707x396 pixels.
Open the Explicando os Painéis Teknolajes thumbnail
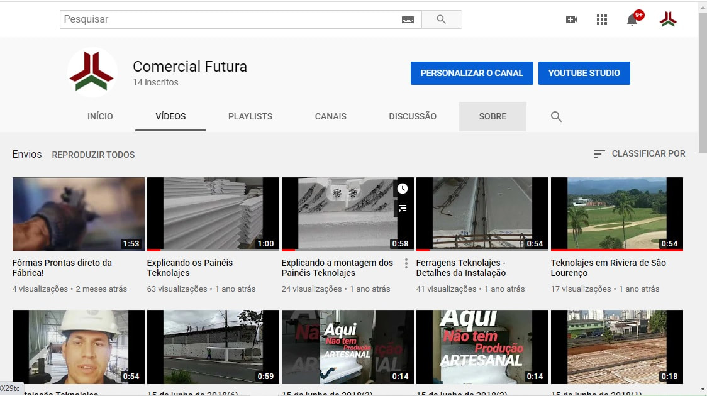coord(213,214)
